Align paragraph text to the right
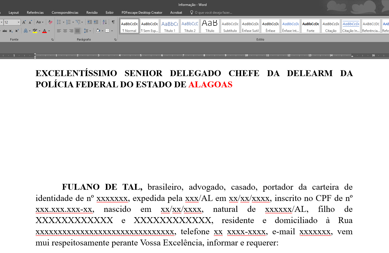 pyautogui.click(x=71, y=31)
